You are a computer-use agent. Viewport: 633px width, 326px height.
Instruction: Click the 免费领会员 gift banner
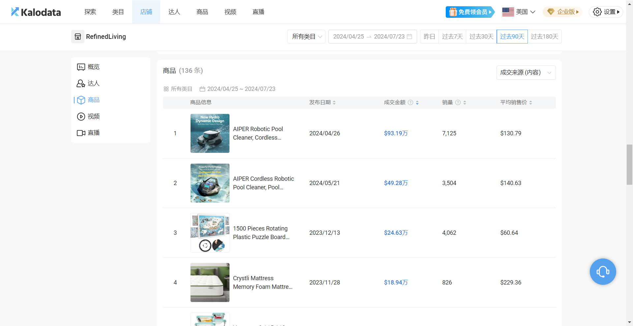click(x=470, y=12)
